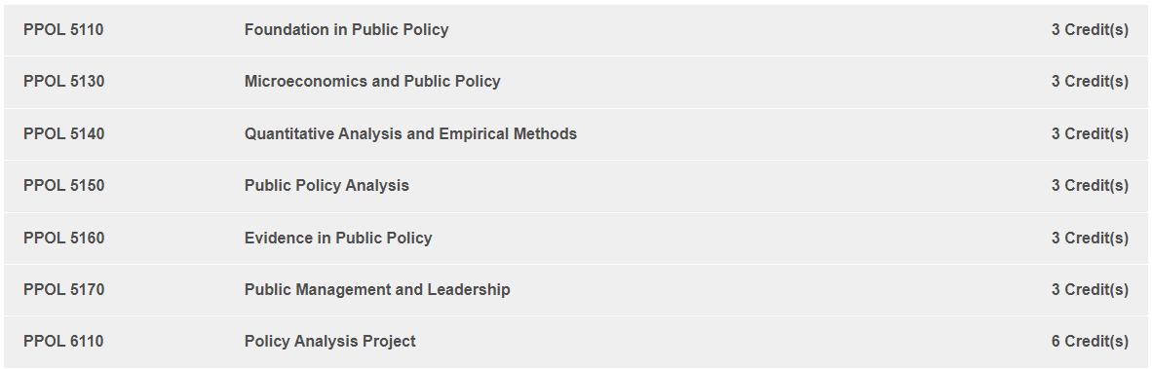Open Foundation in Public Policy course
Image resolution: width=1152 pixels, height=369 pixels.
pos(346,30)
